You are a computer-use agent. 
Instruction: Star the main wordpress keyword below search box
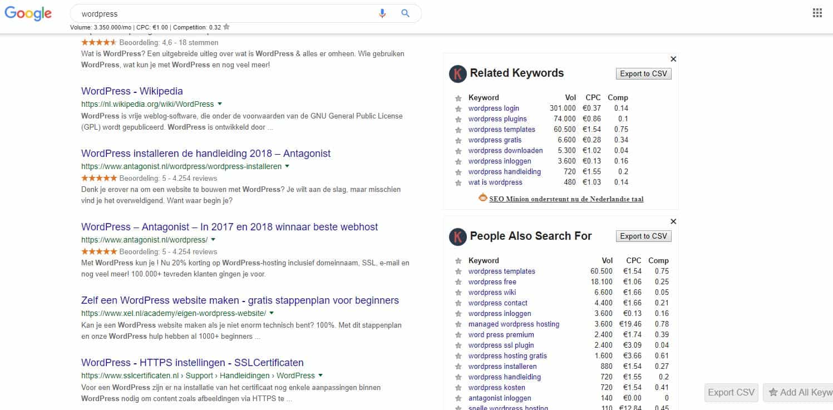point(226,27)
